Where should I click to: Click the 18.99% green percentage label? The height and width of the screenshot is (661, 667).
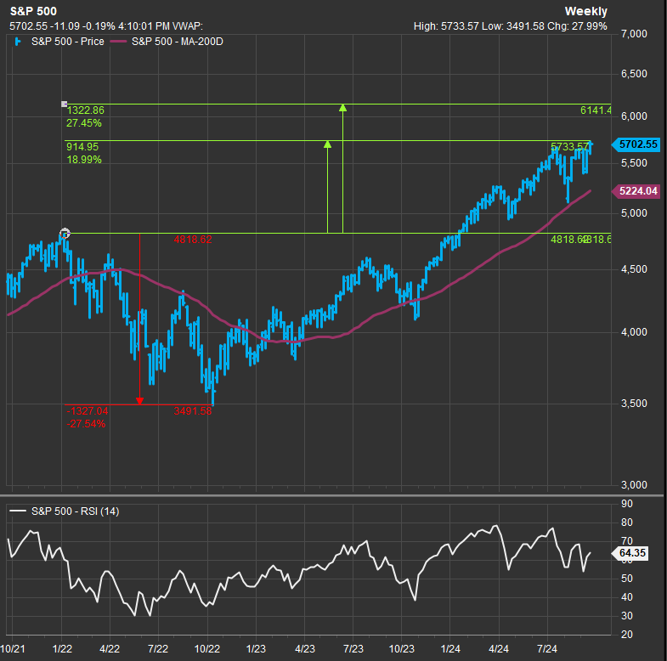click(84, 160)
